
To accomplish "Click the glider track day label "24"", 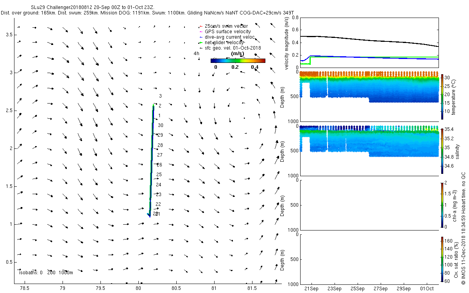I will click(x=159, y=185).
